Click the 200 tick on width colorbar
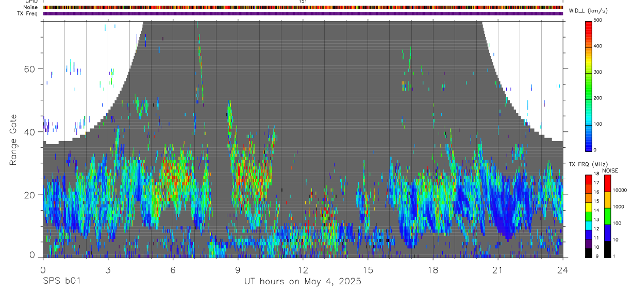 [x=598, y=98]
